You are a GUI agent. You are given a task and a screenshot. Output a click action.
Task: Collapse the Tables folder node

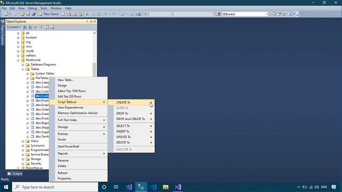coord(23,69)
